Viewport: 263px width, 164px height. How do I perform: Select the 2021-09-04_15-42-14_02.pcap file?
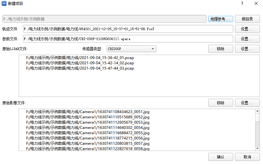point(80,63)
